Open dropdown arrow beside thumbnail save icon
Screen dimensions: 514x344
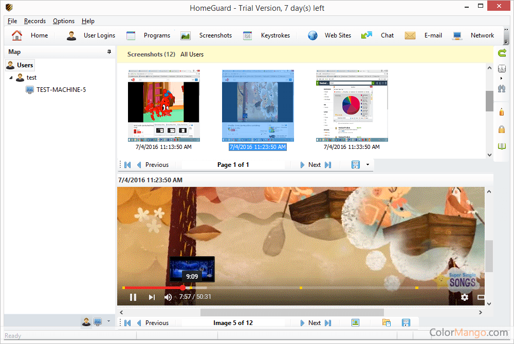click(x=368, y=165)
